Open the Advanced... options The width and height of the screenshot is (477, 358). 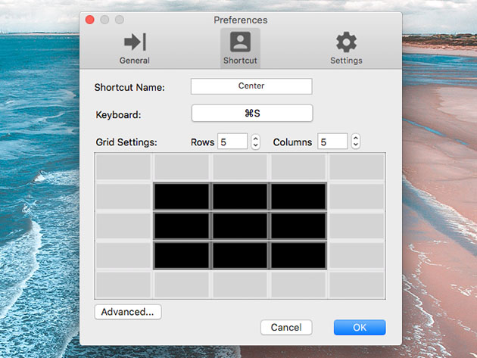(x=128, y=312)
